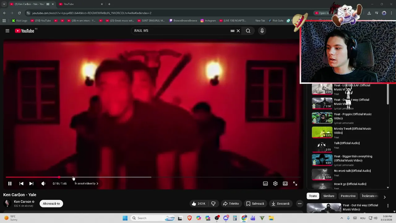Open the Pixlr Suite bookmark
The width and height of the screenshot is (396, 223).
276,21
